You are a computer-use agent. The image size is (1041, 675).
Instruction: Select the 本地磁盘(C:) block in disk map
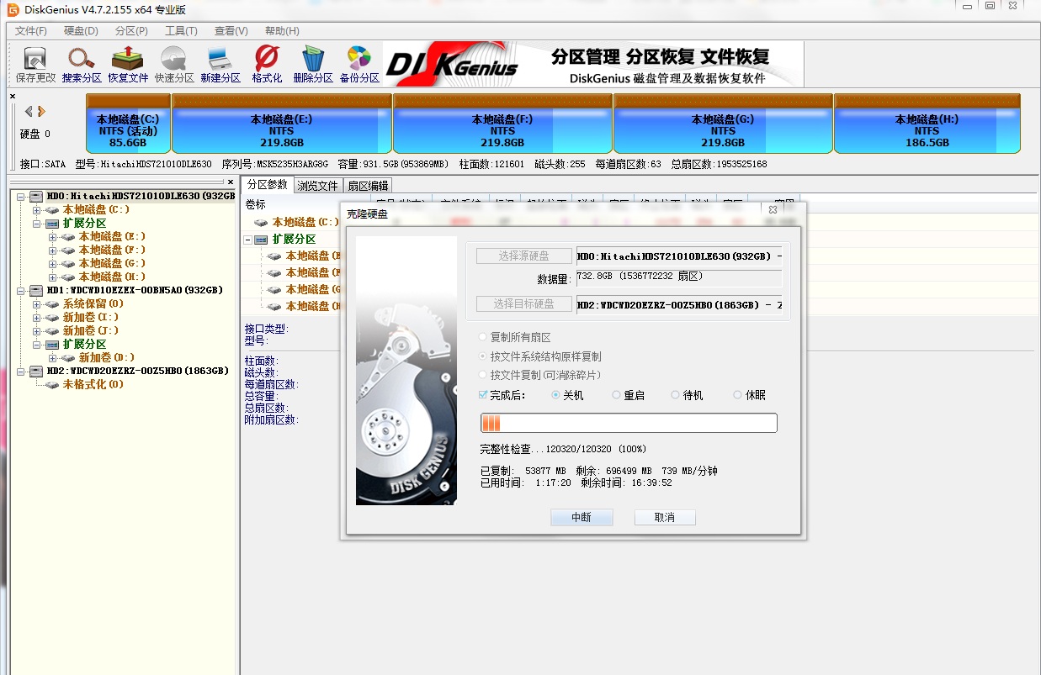[x=129, y=123]
